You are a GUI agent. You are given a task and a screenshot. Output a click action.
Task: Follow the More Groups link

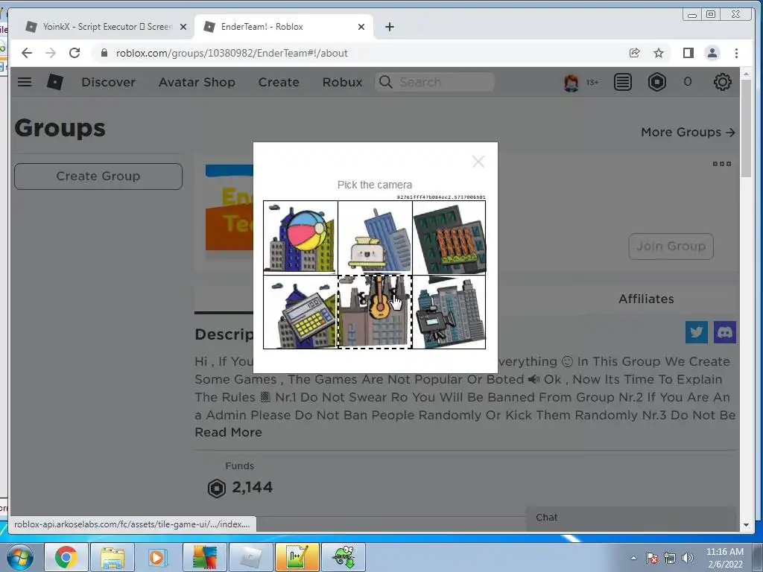pos(688,132)
